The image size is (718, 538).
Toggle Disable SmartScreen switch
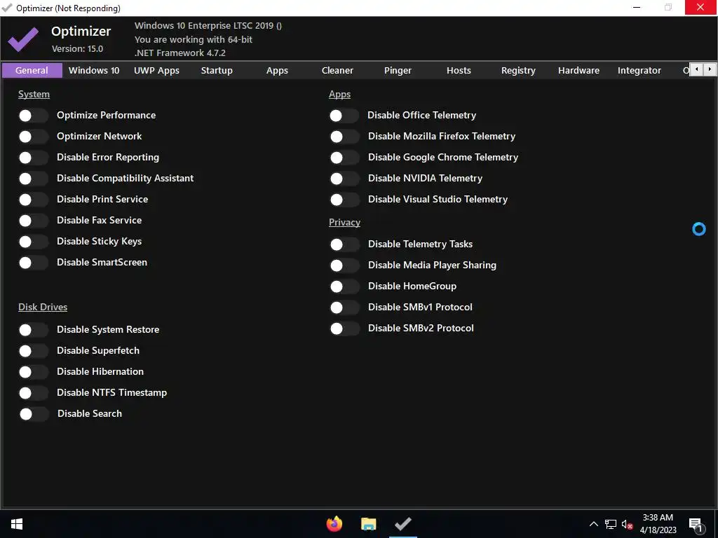click(33, 263)
